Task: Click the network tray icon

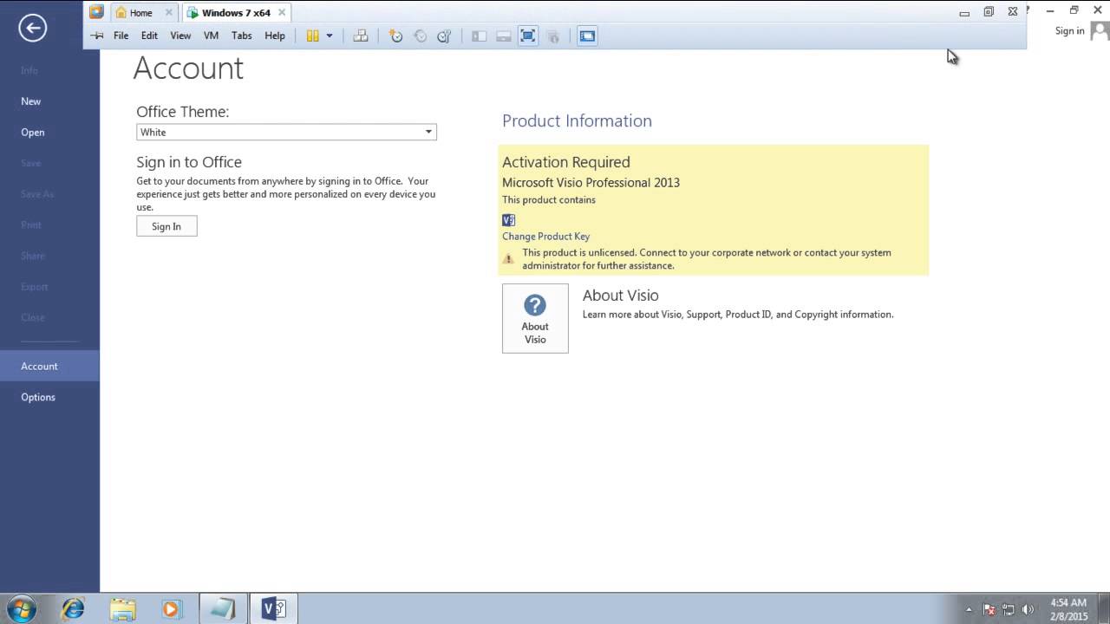Action: 1009,609
